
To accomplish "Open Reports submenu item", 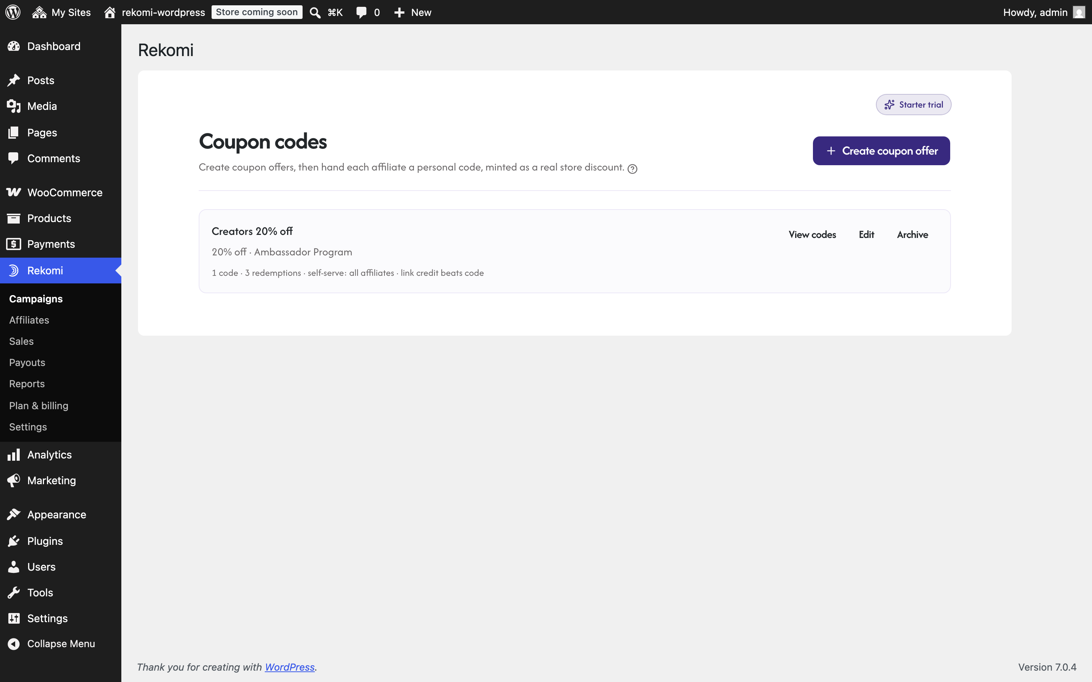I will point(27,384).
